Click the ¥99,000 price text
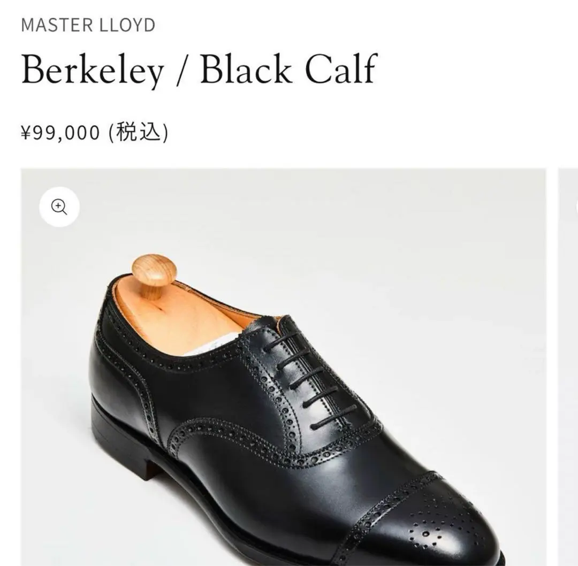Viewport: 578px width, 566px height. click(60, 132)
